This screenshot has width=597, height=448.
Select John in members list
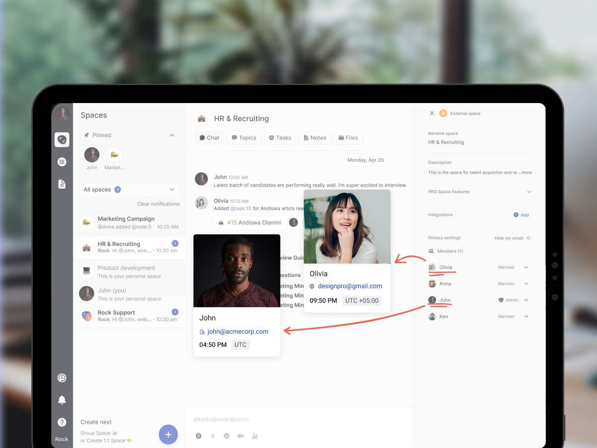pos(440,300)
